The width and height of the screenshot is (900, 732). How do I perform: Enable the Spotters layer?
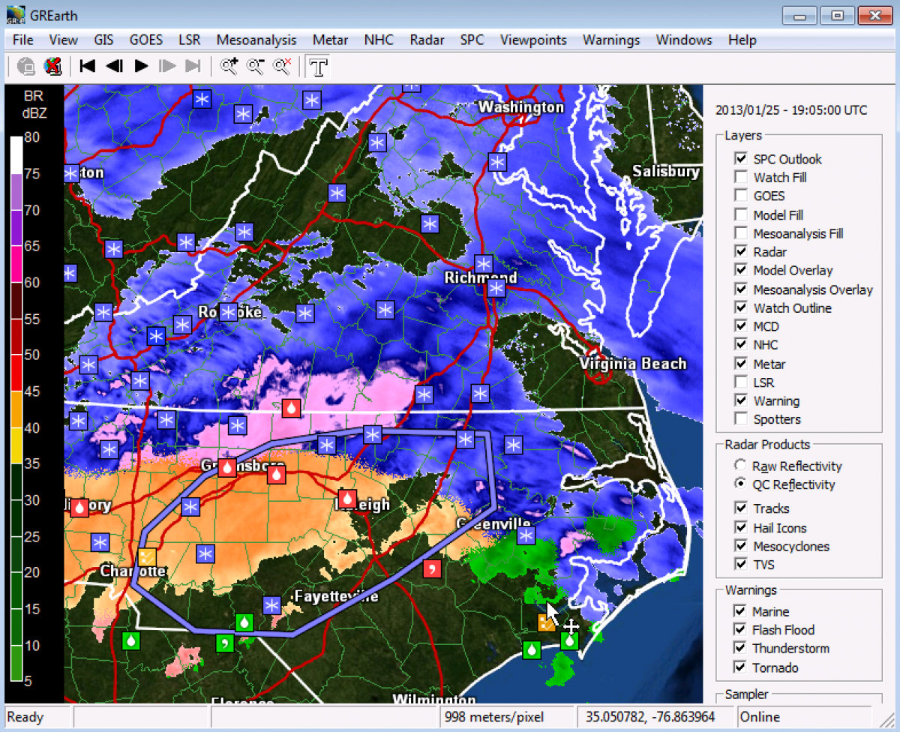point(741,419)
